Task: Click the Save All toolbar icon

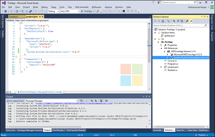Action: pos(30,11)
